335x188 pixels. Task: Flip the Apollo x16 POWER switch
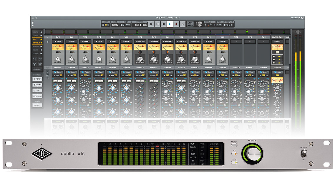click(304, 153)
